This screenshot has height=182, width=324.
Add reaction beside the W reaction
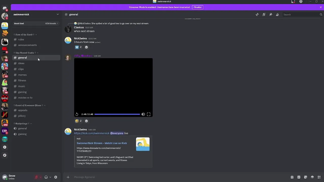click(x=86, y=47)
